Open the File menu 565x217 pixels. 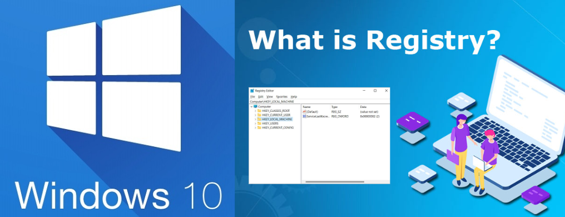[x=252, y=97]
